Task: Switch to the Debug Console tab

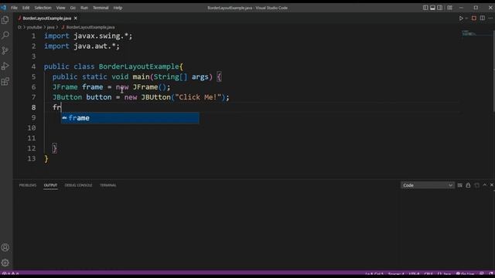Action: point(78,185)
